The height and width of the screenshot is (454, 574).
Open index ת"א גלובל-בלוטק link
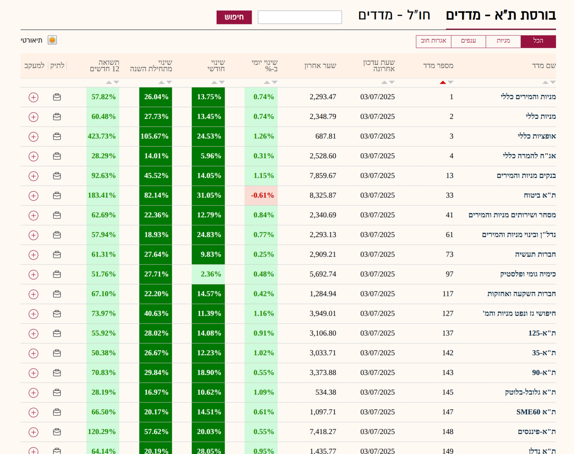tap(530, 392)
